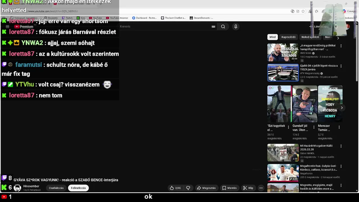Start voice search with the microphone icon
This screenshot has height=202, width=359.
236,27
